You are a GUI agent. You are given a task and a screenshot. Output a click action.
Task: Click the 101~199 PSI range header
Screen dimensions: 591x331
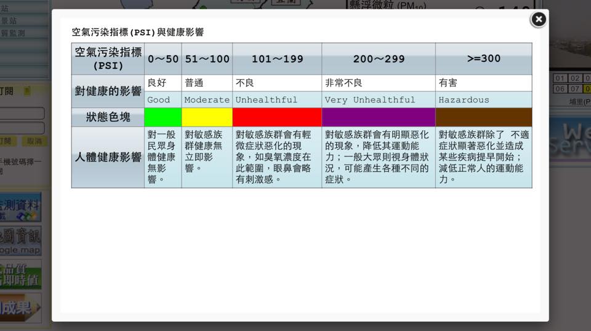click(x=277, y=59)
